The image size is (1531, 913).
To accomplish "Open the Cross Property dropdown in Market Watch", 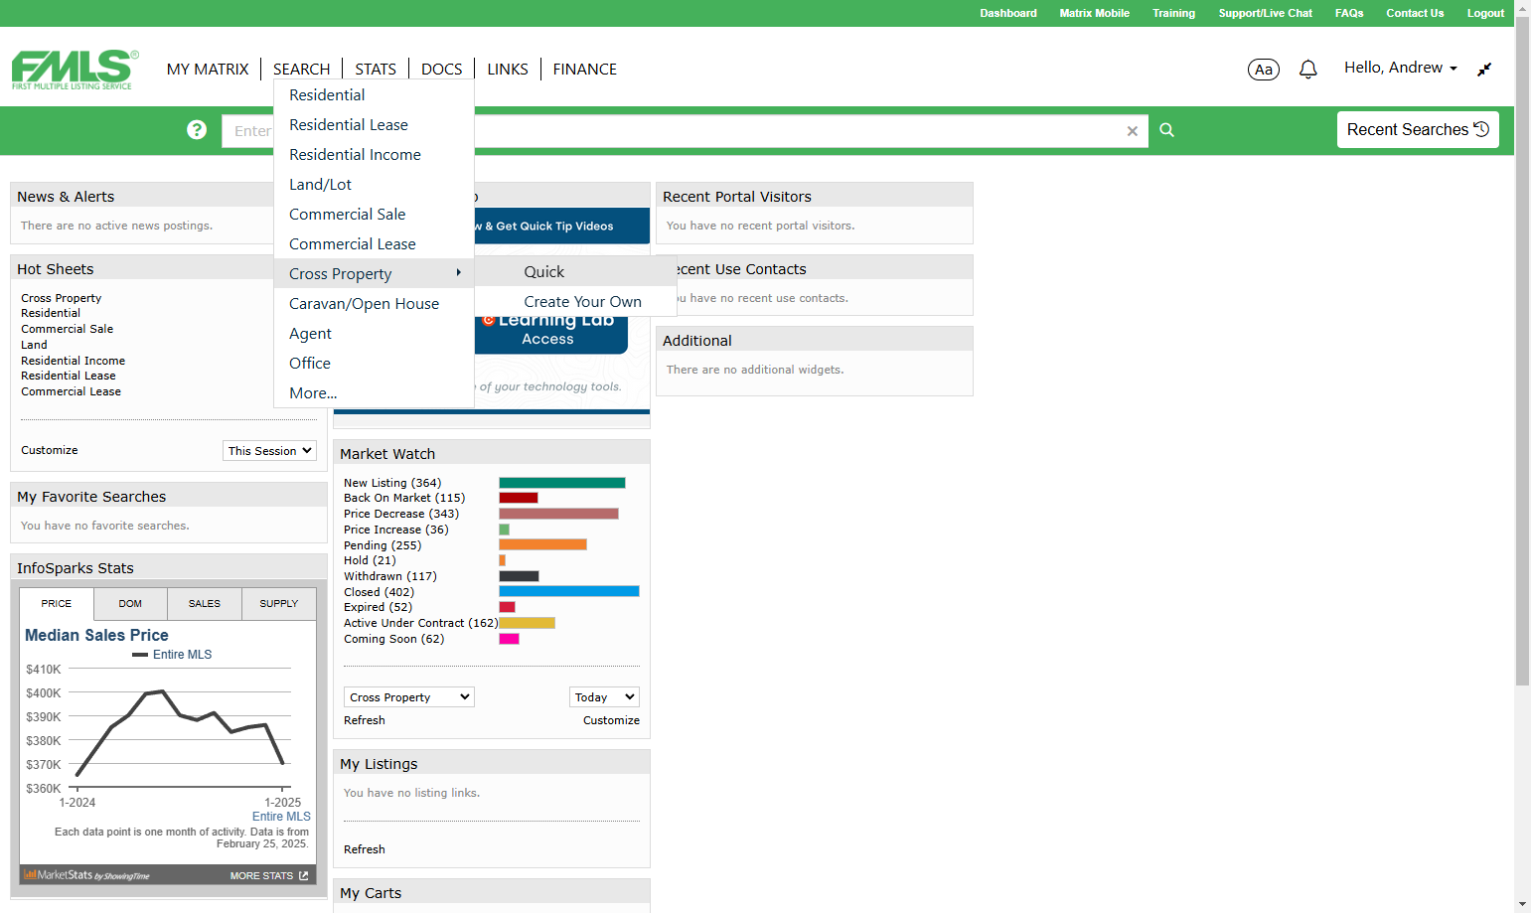I will (x=409, y=697).
